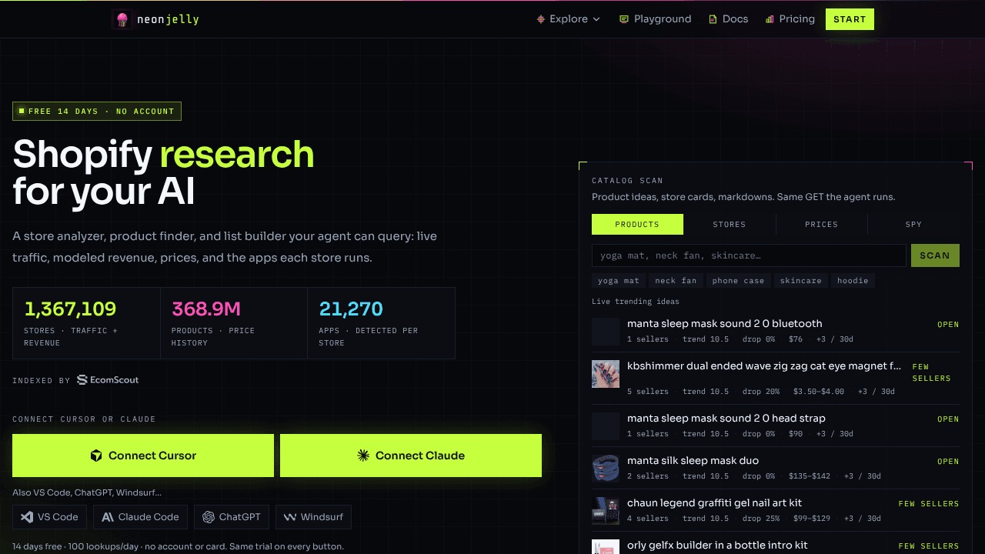Image resolution: width=985 pixels, height=554 pixels.
Task: Click FEW SELLERS tag on kbshimmer row
Action: [x=932, y=373]
